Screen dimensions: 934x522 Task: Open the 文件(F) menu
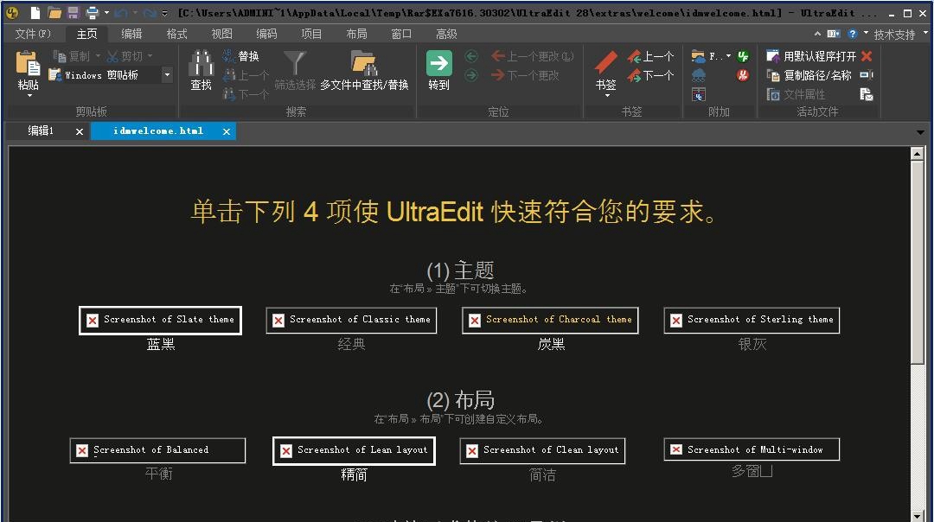[x=33, y=34]
